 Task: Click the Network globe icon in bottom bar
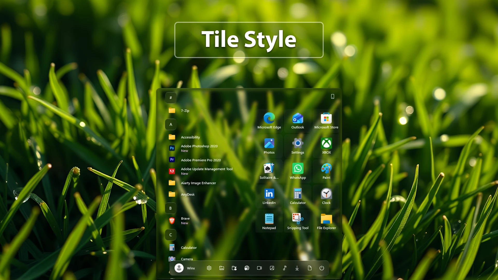click(x=247, y=268)
